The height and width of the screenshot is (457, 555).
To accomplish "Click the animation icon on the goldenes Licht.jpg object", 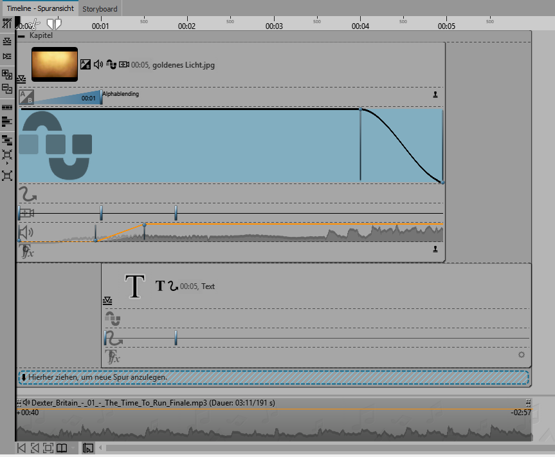I will point(111,64).
